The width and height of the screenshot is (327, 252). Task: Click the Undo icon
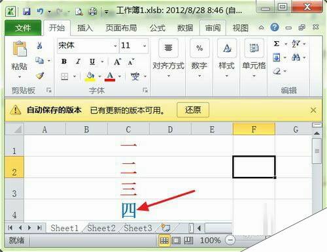pos(40,11)
